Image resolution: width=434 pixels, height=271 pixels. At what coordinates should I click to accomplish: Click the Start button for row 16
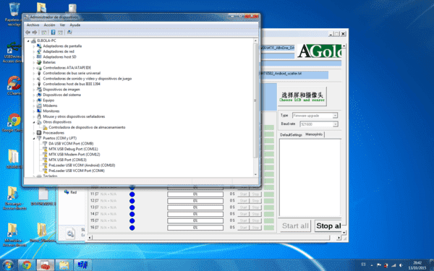(x=244, y=228)
